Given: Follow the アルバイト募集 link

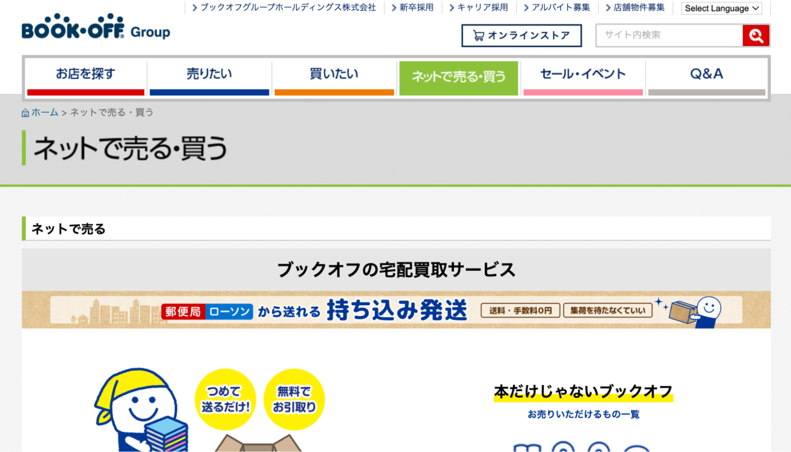Looking at the screenshot, I should [x=560, y=8].
